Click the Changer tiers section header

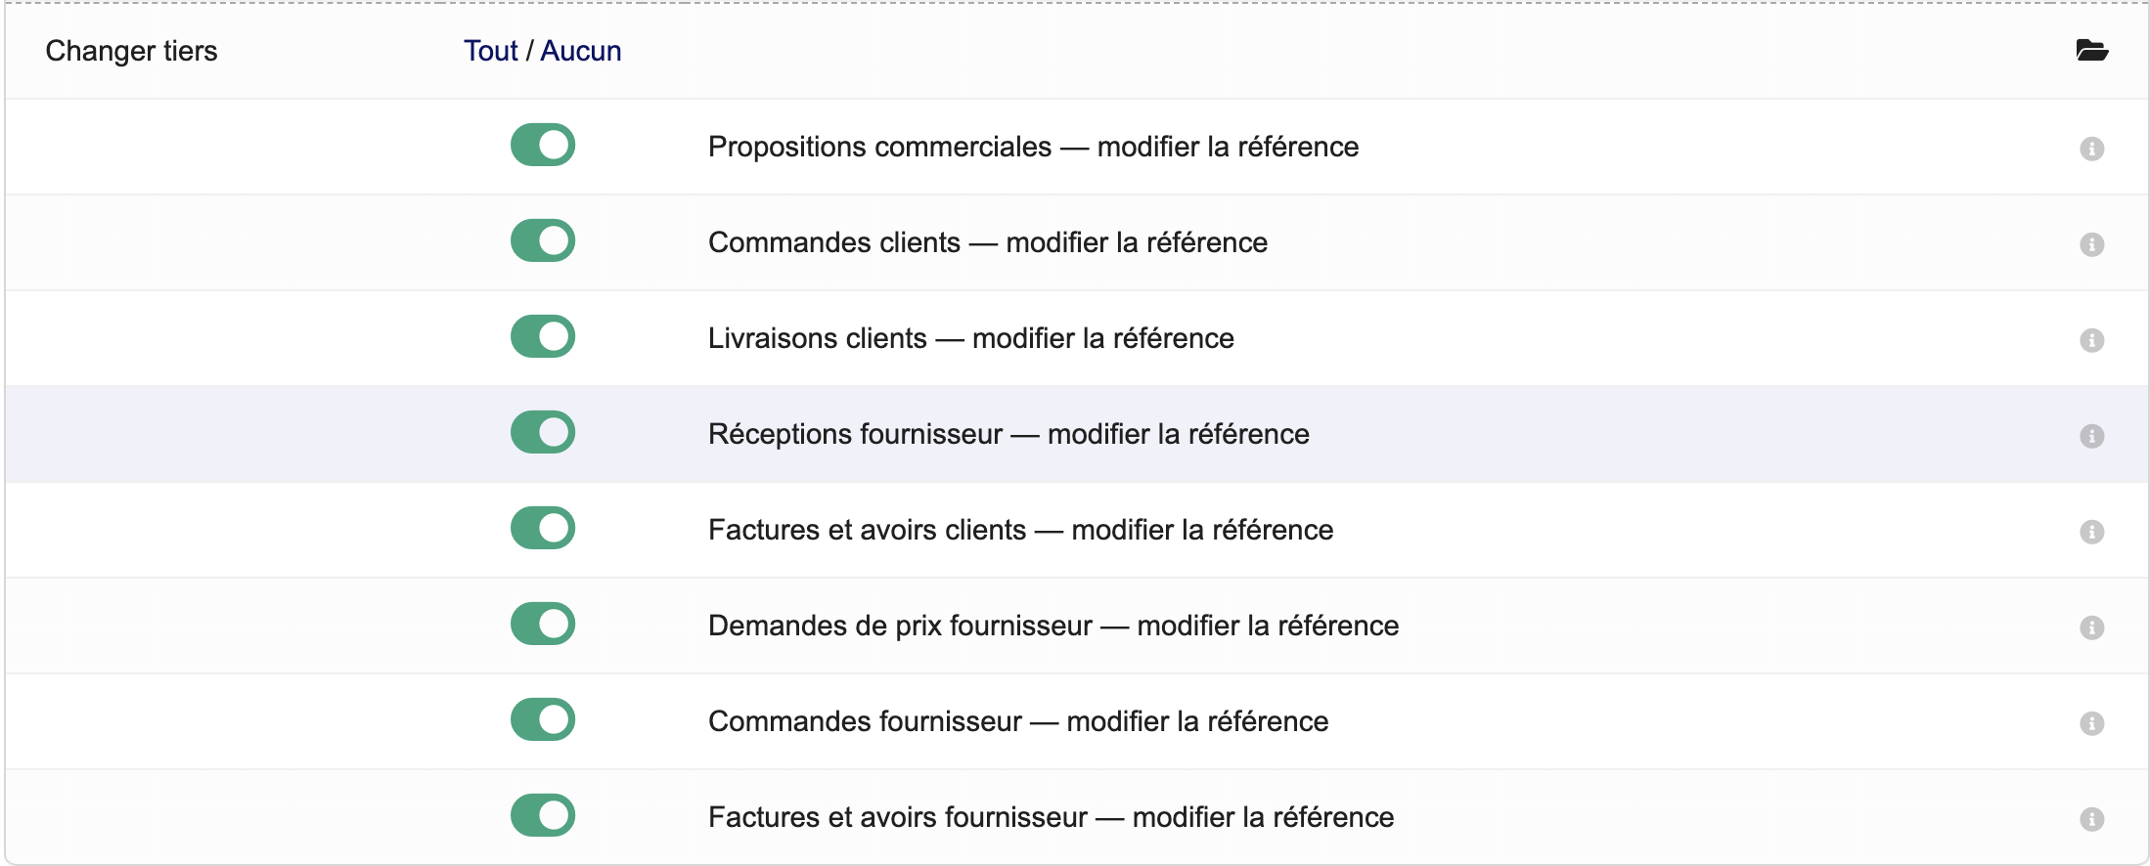[131, 51]
